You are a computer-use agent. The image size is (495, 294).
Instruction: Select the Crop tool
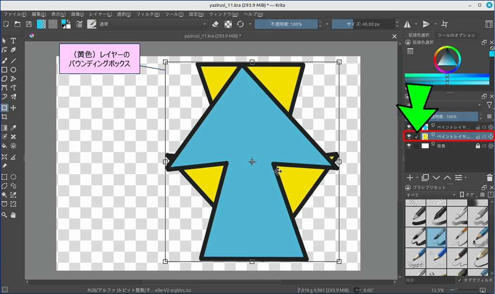point(4,117)
